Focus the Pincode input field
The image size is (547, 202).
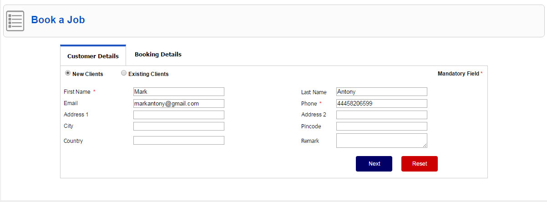(x=382, y=126)
